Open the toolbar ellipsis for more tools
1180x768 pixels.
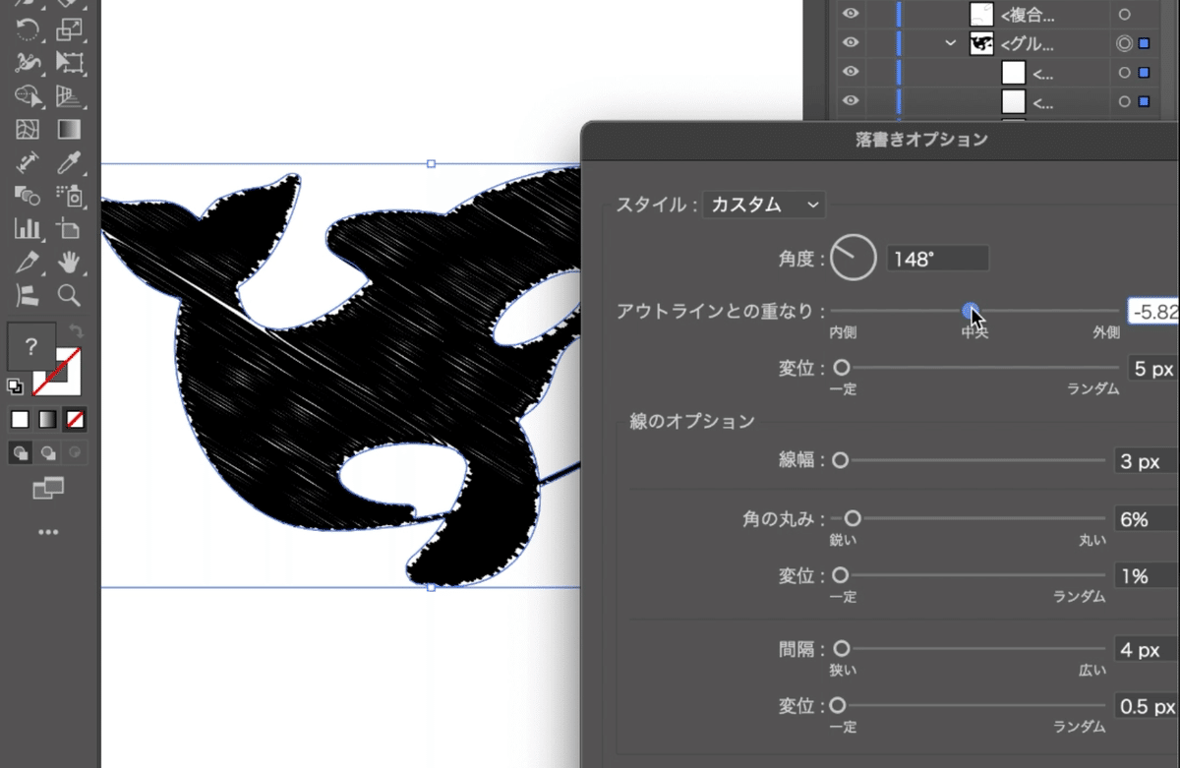[48, 532]
